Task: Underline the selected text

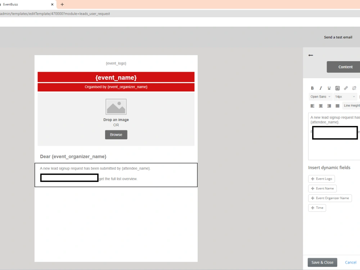Action: [329, 88]
